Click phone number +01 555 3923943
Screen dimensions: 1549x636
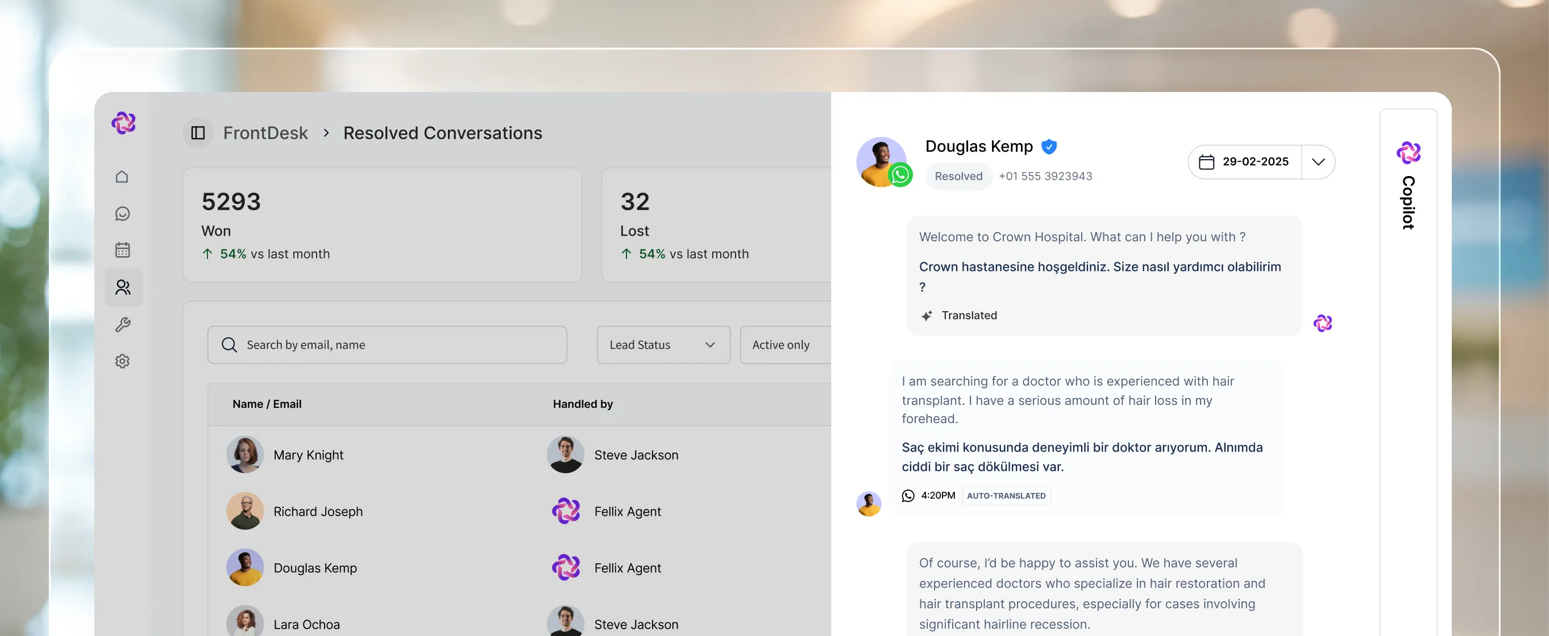coord(1045,176)
